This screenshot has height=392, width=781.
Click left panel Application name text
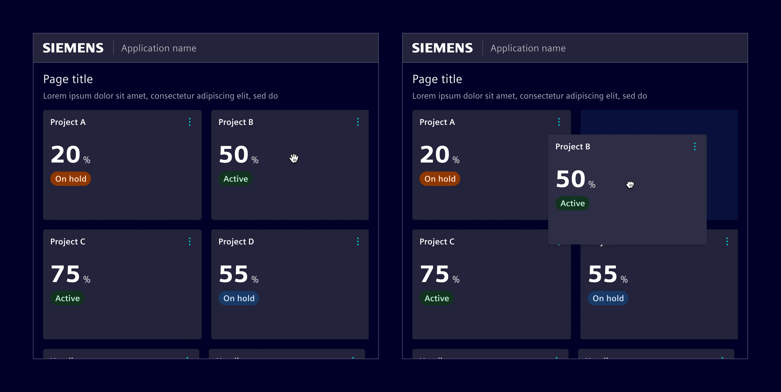[x=159, y=48]
